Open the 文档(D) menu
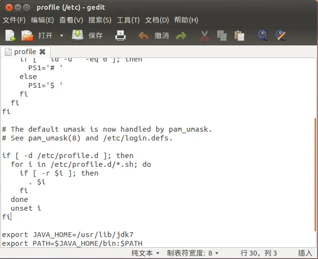The height and width of the screenshot is (259, 318). coord(157,20)
